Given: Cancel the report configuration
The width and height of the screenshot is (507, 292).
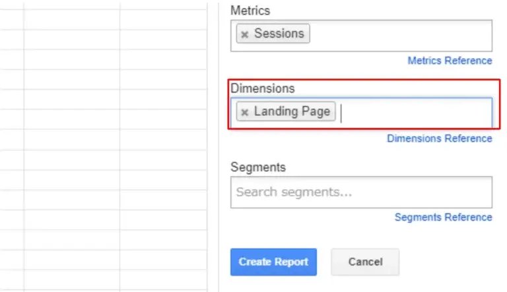Looking at the screenshot, I should coord(365,262).
